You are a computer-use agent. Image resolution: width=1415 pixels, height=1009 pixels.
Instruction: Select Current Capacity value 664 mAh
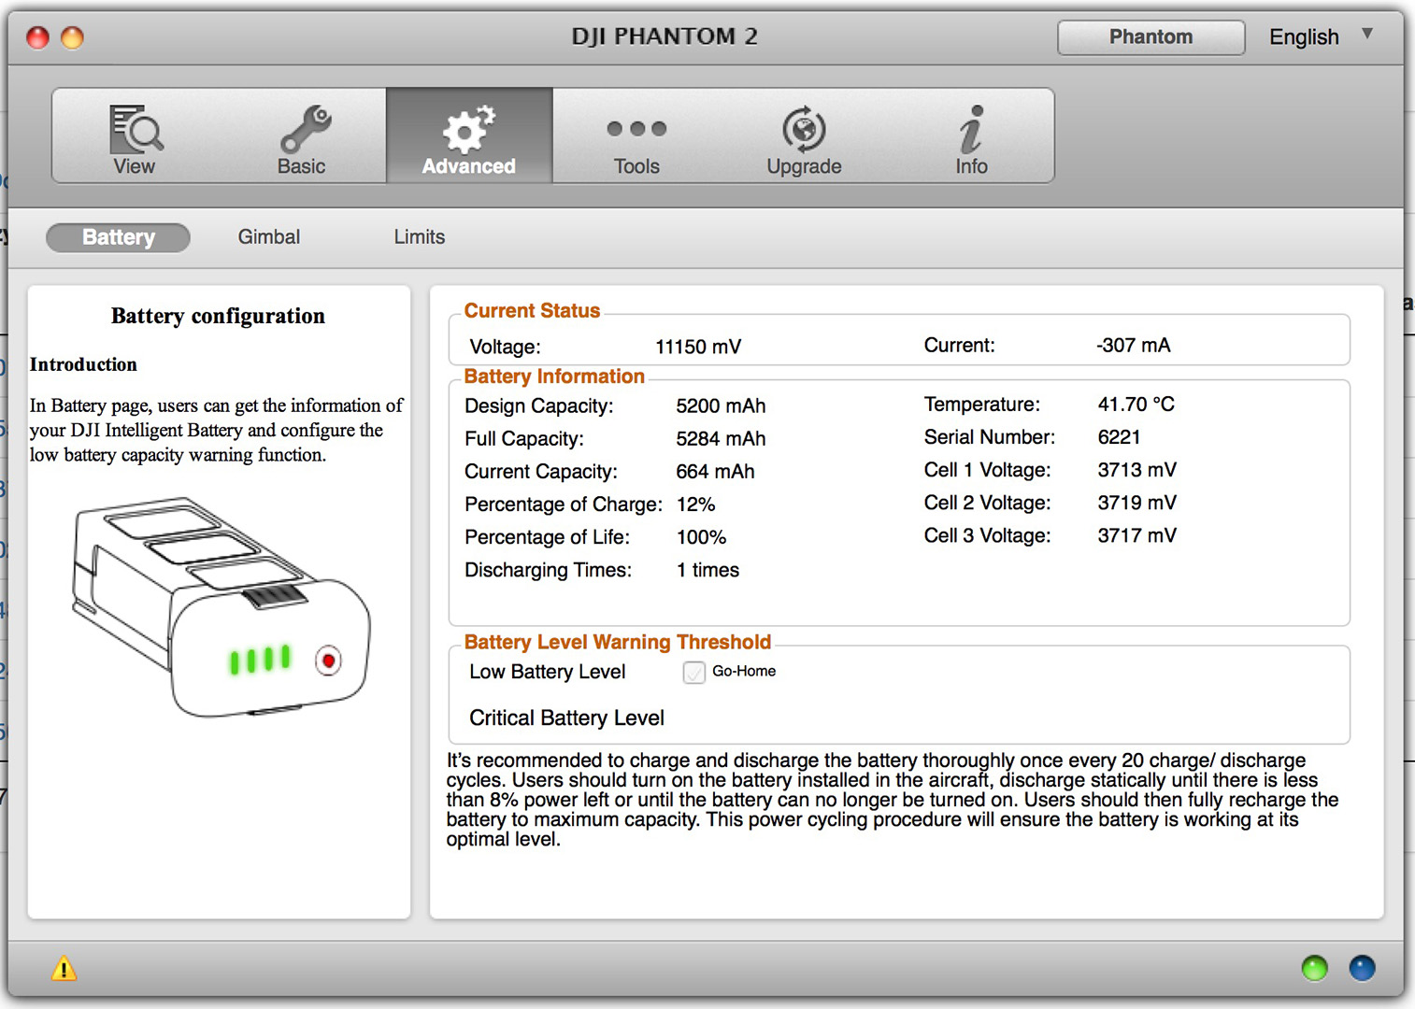(x=715, y=472)
